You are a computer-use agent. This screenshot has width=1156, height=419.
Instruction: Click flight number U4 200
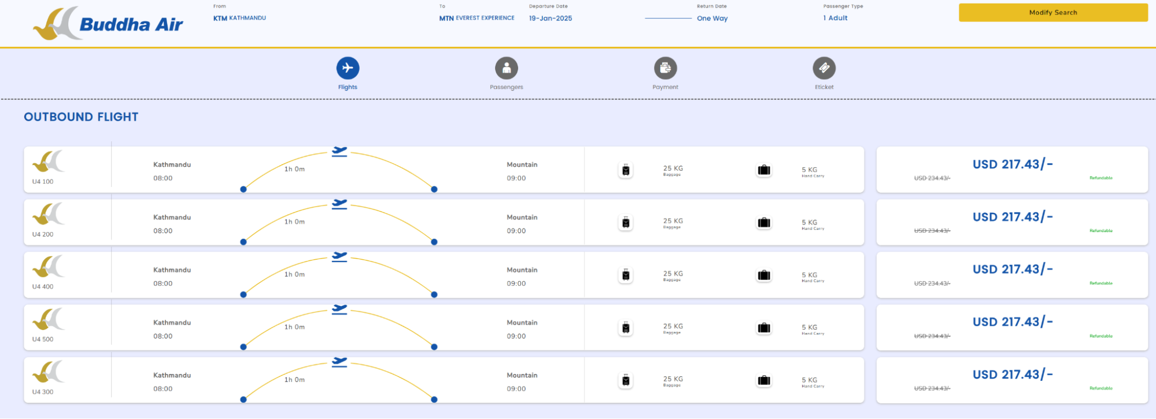(43, 234)
